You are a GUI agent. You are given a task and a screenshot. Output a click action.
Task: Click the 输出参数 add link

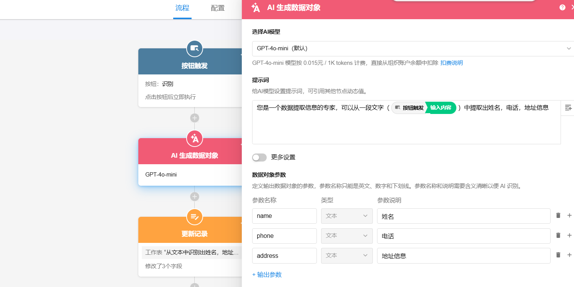click(x=267, y=275)
